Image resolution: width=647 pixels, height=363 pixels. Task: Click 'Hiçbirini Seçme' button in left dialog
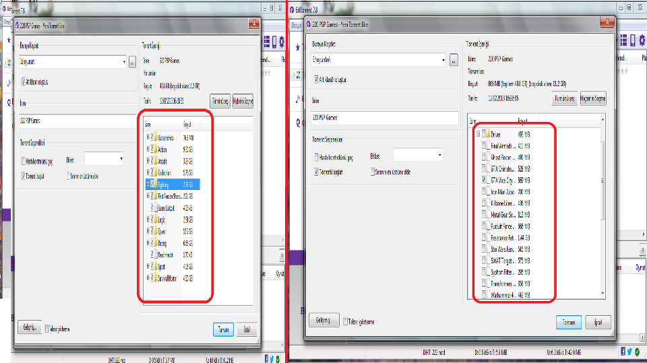(243, 101)
